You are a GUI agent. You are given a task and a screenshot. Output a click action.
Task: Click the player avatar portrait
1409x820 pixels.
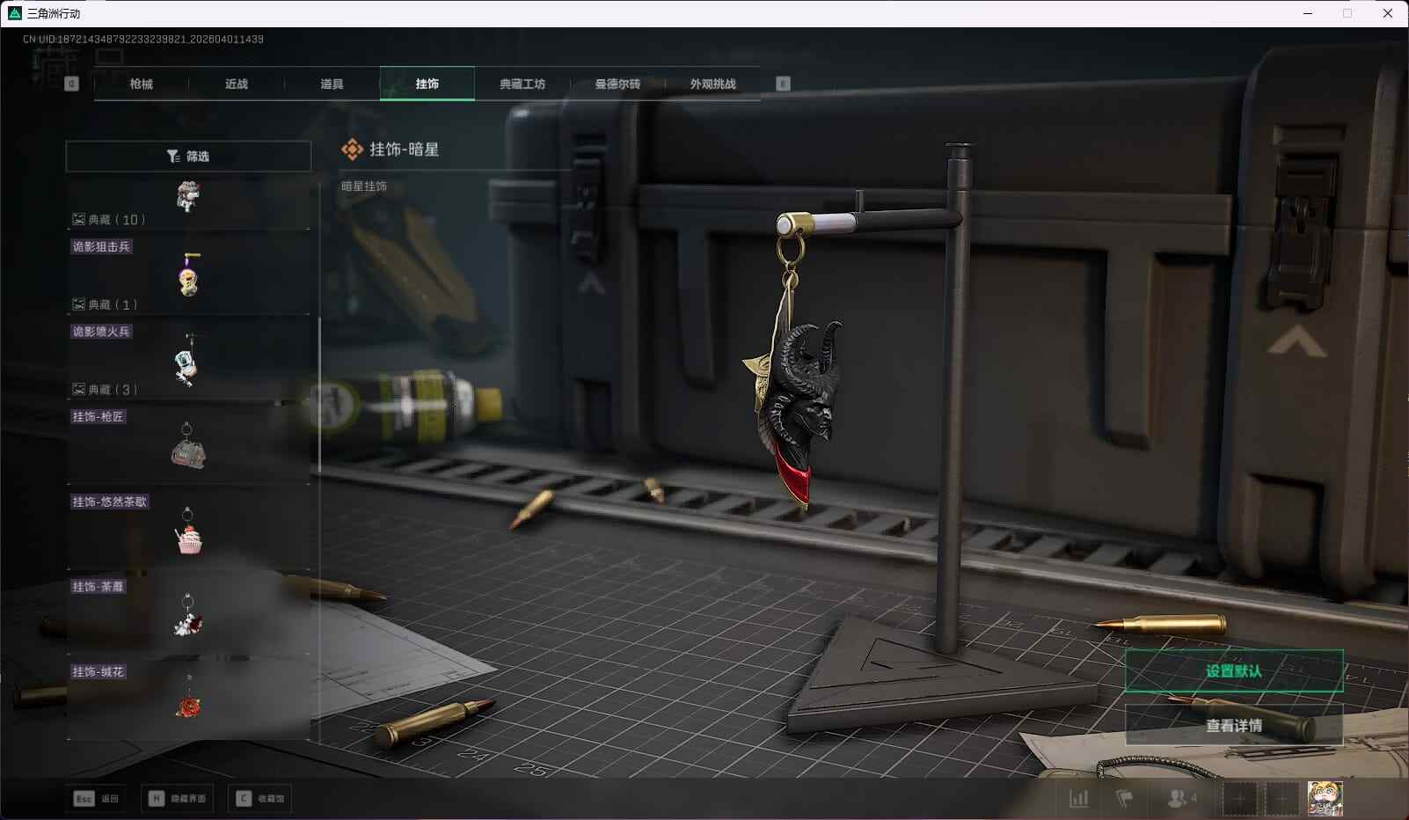1325,798
